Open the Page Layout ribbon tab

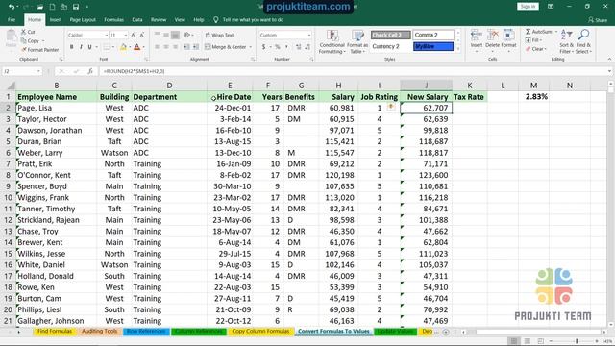tap(83, 19)
